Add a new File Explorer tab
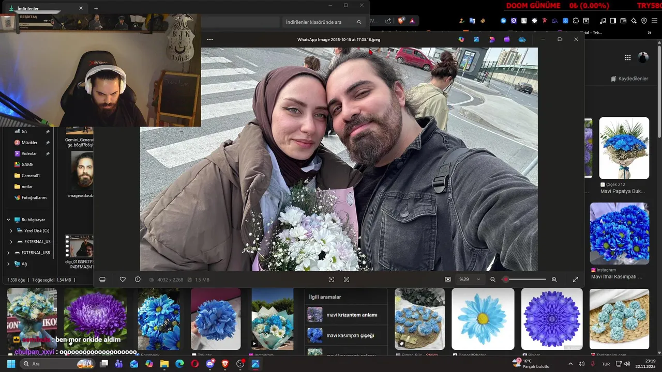 pos(96,8)
